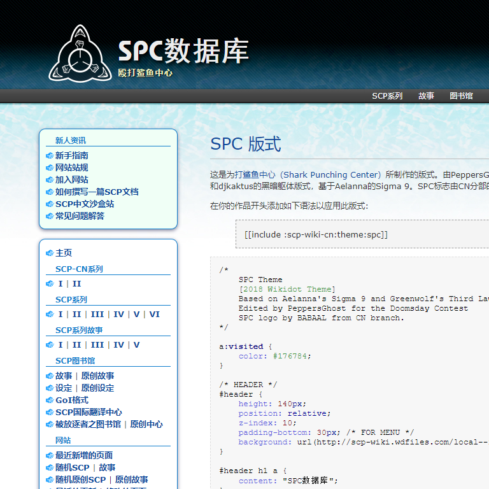
Task: Click the SPC shark logo emblem
Action: click(x=80, y=54)
